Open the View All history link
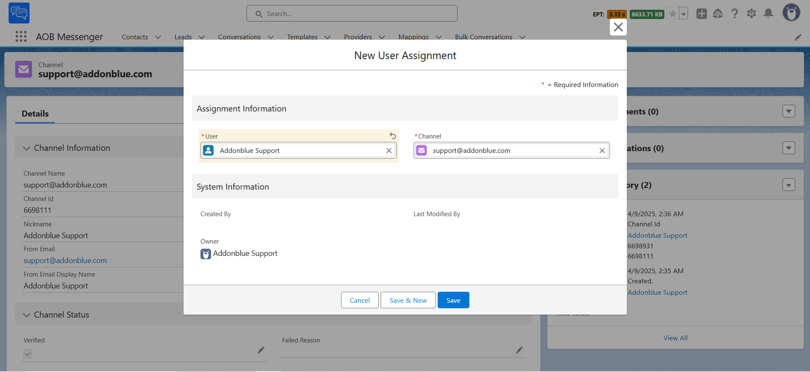The image size is (810, 372). [x=675, y=338]
